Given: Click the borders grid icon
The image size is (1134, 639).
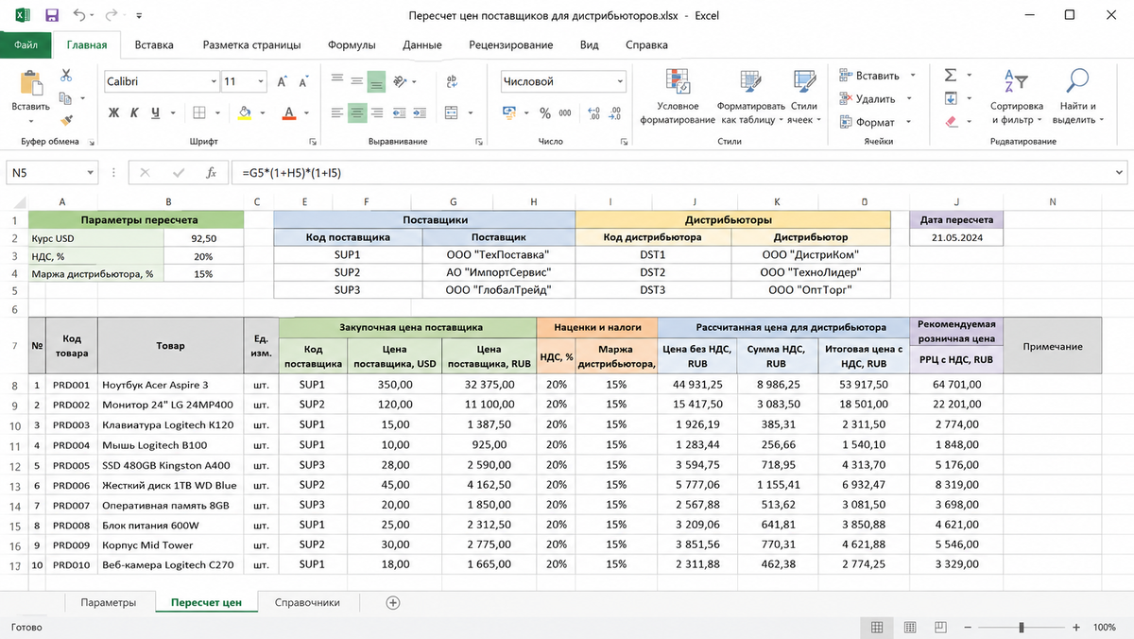Looking at the screenshot, I should pyautogui.click(x=201, y=113).
